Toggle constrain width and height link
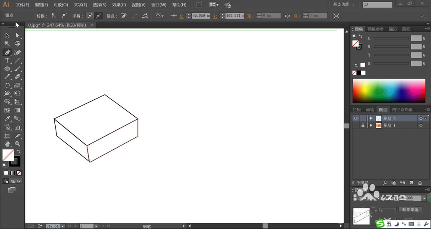 287,15
